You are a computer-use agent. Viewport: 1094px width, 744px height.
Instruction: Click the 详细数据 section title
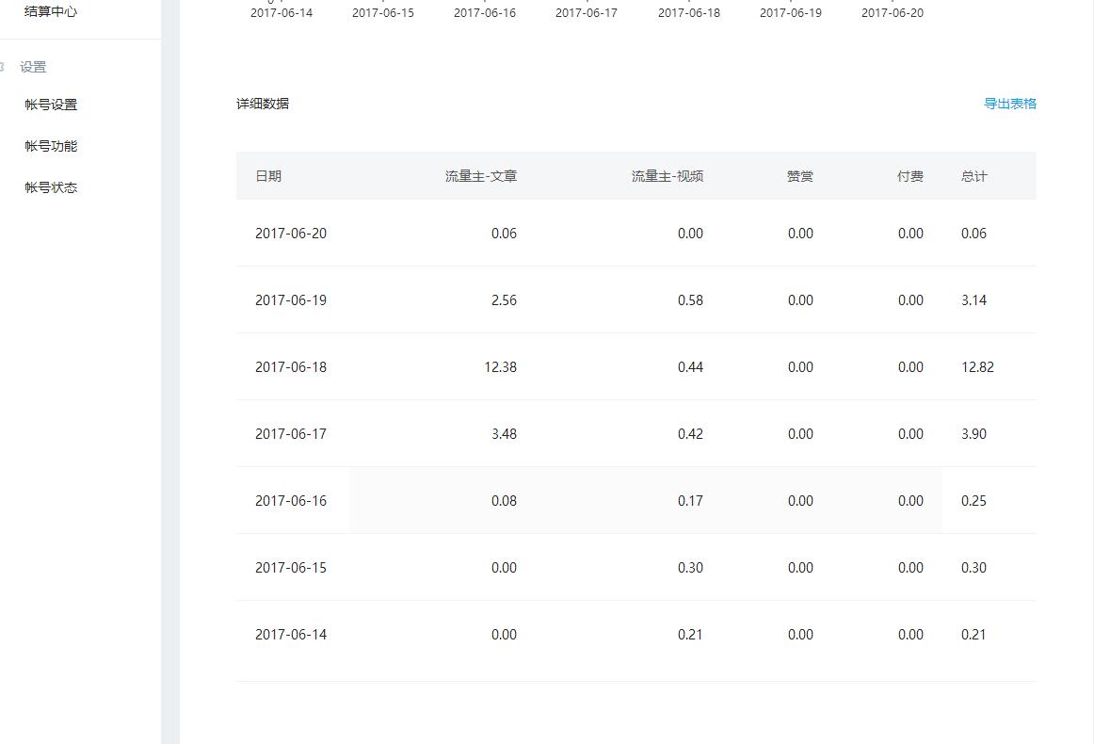(x=263, y=104)
